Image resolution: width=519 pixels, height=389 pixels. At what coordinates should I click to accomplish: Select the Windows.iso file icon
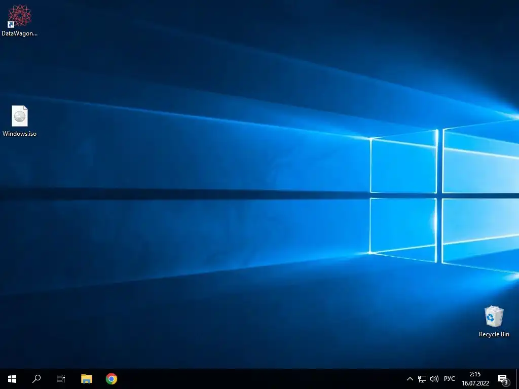pyautogui.click(x=20, y=121)
